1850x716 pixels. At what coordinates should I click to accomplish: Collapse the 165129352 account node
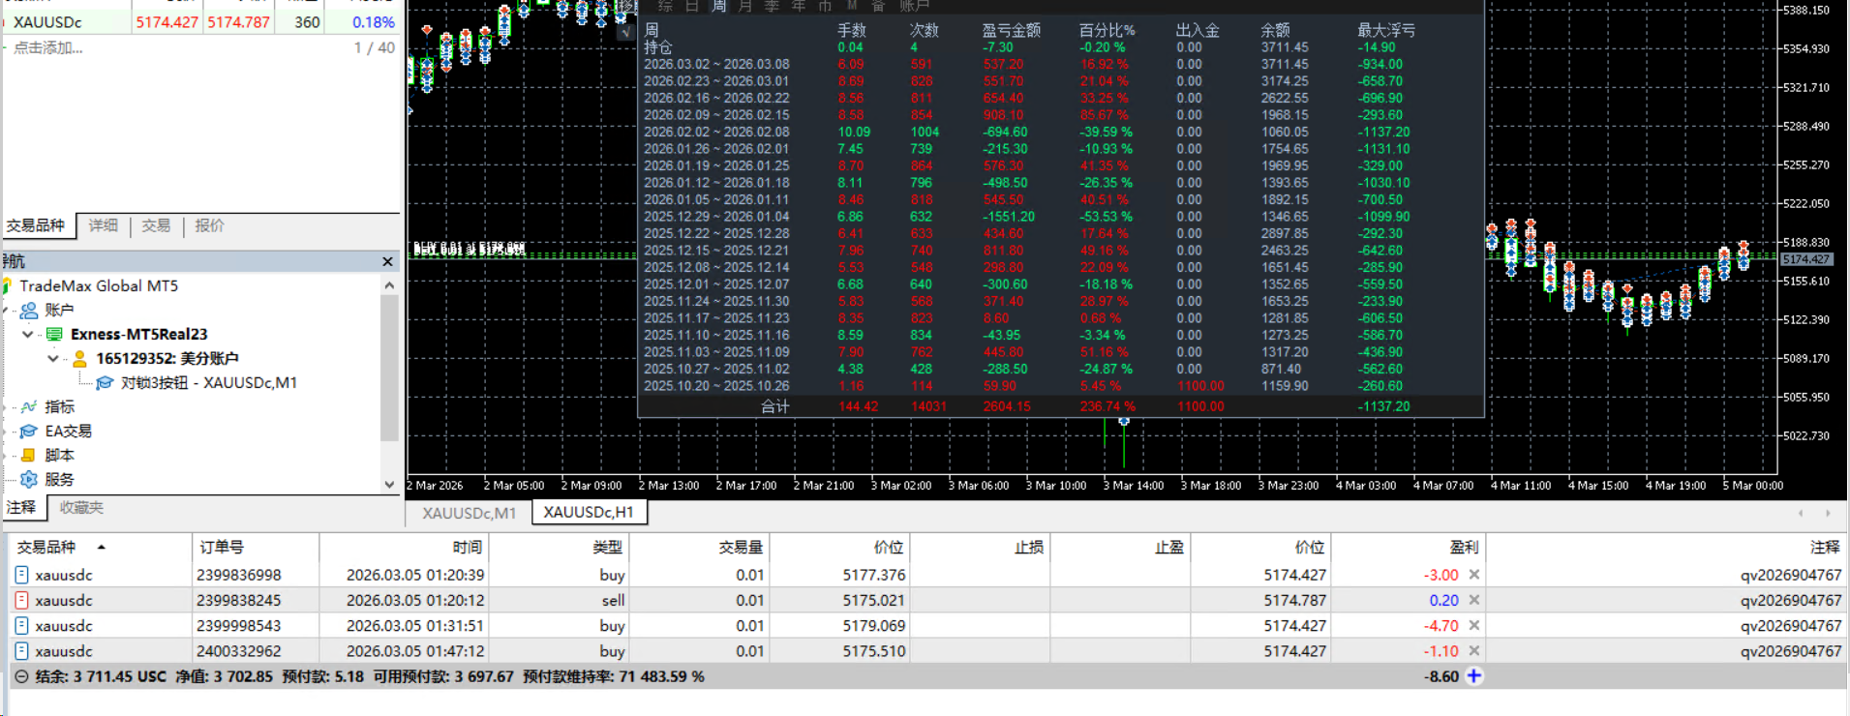coord(53,358)
